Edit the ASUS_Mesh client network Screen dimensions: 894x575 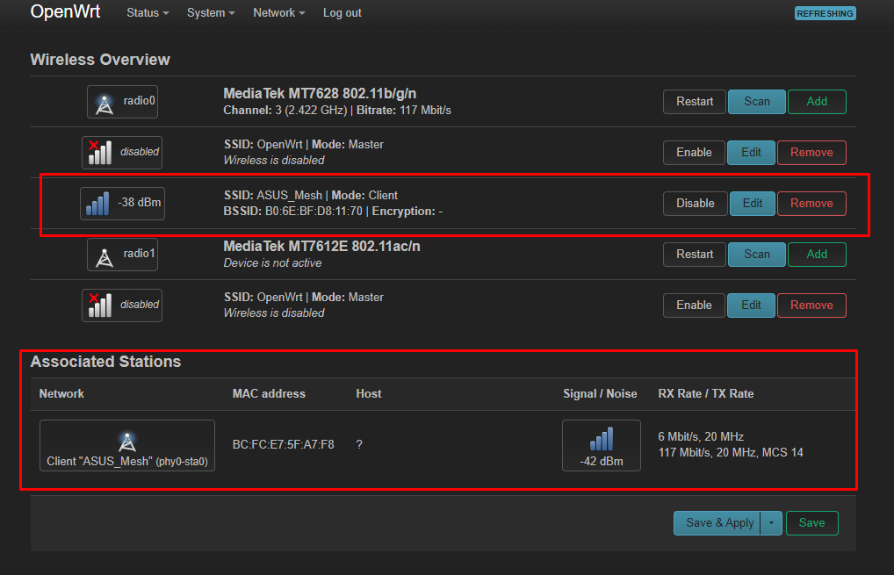(x=752, y=204)
